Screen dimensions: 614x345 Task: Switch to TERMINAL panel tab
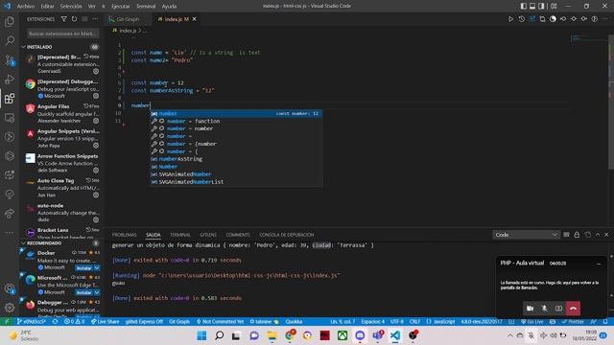click(x=180, y=235)
